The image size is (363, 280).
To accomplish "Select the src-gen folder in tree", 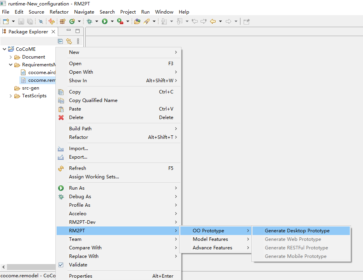I will [30, 88].
